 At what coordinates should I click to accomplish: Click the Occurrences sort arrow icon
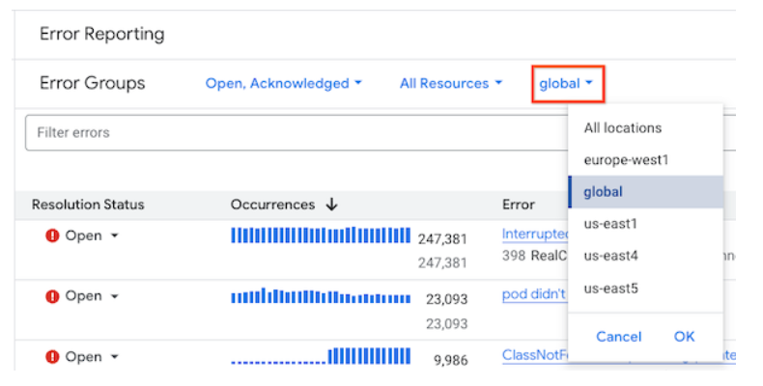332,205
